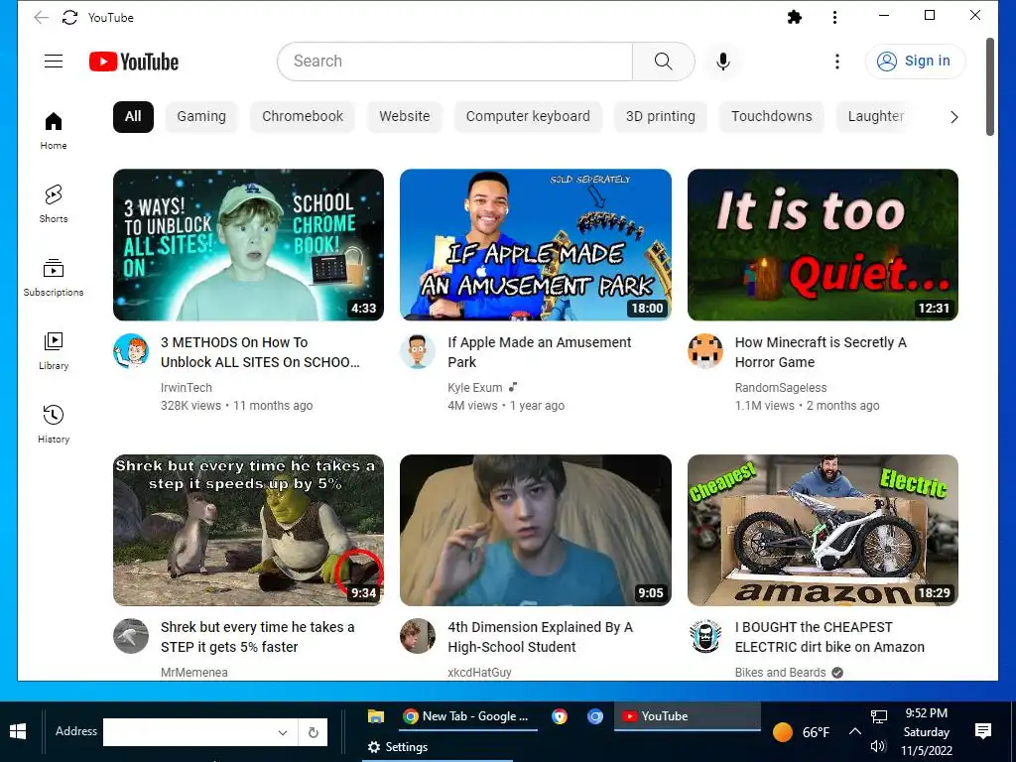Select the Gaming filter chip

(201, 117)
